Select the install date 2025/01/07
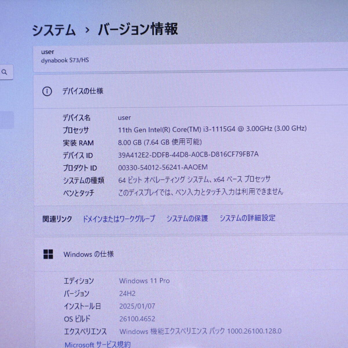The image size is (348, 348). [137, 306]
